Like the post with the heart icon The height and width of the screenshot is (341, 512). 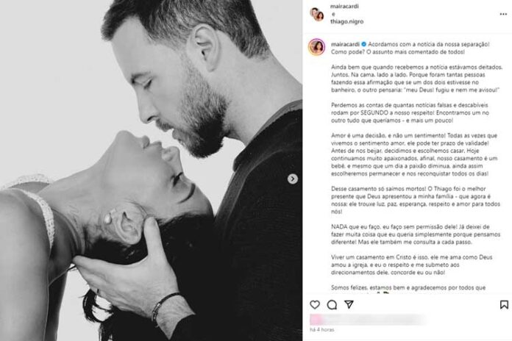[x=315, y=305]
